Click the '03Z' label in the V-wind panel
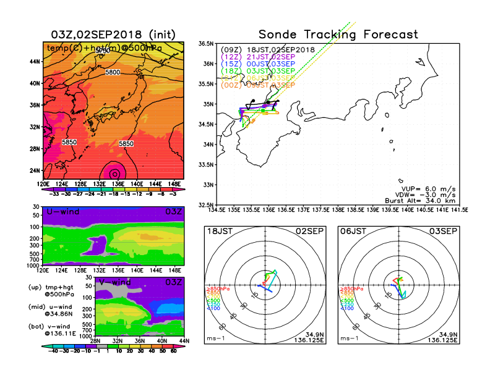This screenshot has width=490, height=378. click(x=174, y=282)
